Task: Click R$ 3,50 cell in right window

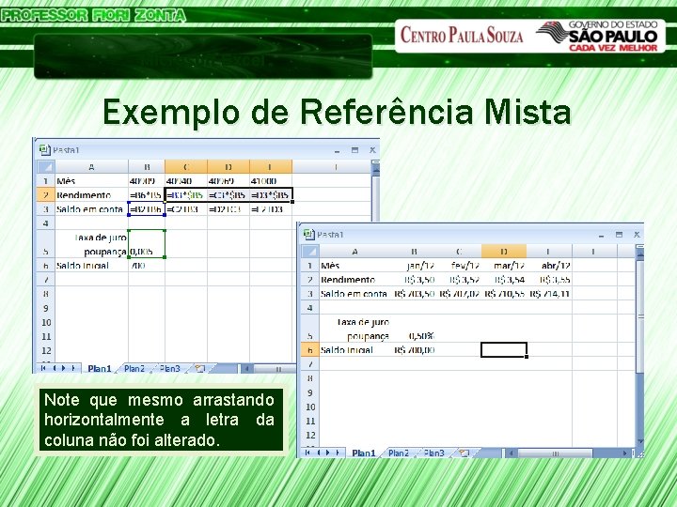Action: coord(414,280)
